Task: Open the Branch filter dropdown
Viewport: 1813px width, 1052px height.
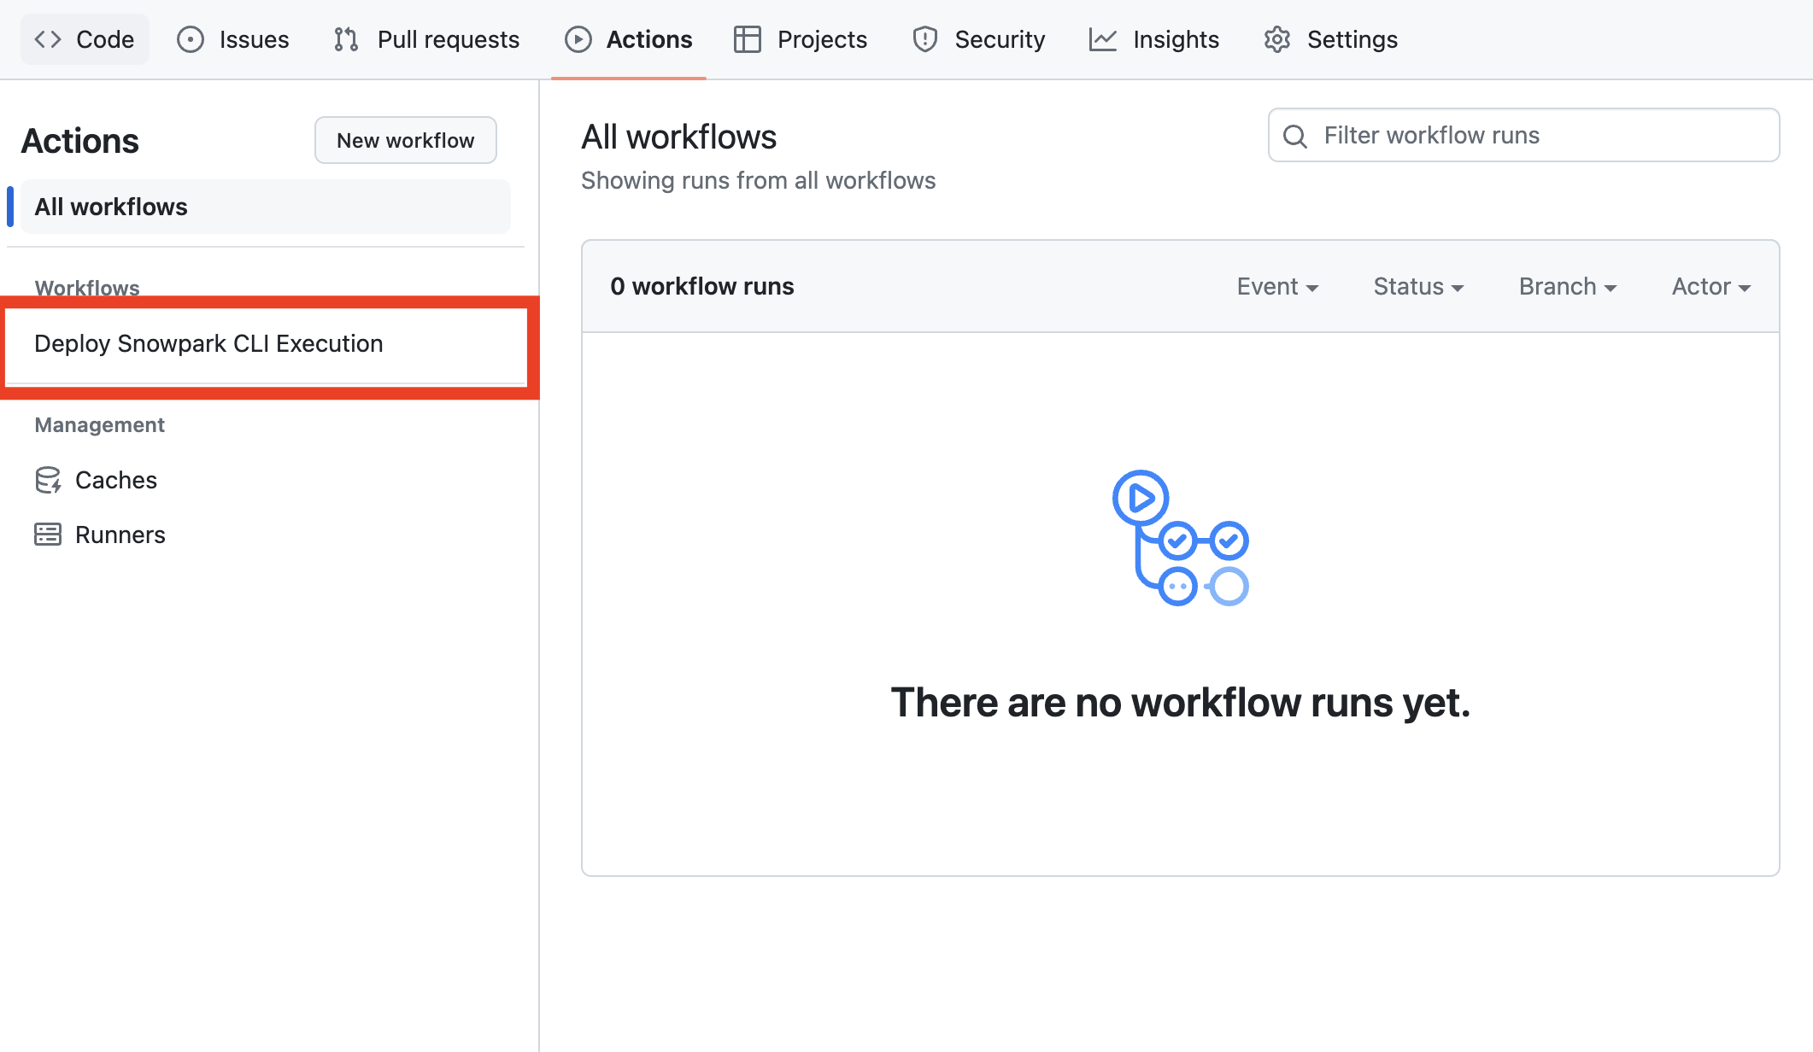Action: coord(1568,287)
